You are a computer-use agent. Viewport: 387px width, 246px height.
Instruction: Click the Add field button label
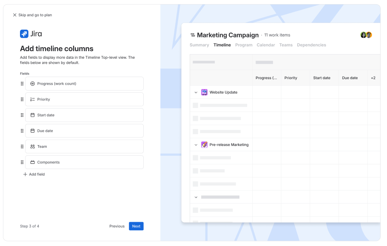tap(37, 174)
